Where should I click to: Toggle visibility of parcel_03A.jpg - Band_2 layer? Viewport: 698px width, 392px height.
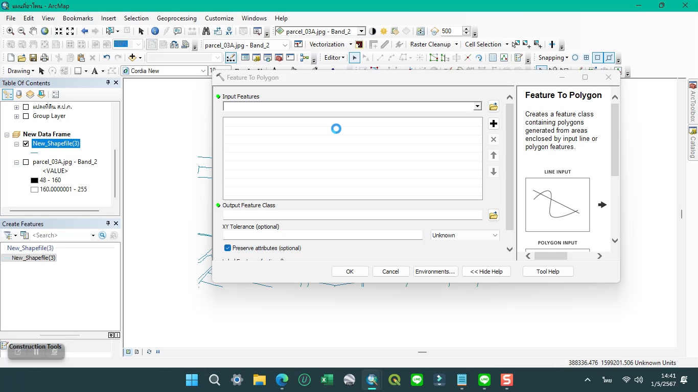(x=26, y=162)
